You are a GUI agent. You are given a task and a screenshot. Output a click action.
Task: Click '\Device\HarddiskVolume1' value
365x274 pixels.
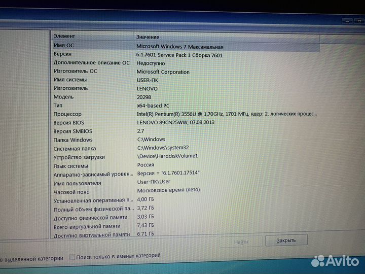(x=167, y=156)
